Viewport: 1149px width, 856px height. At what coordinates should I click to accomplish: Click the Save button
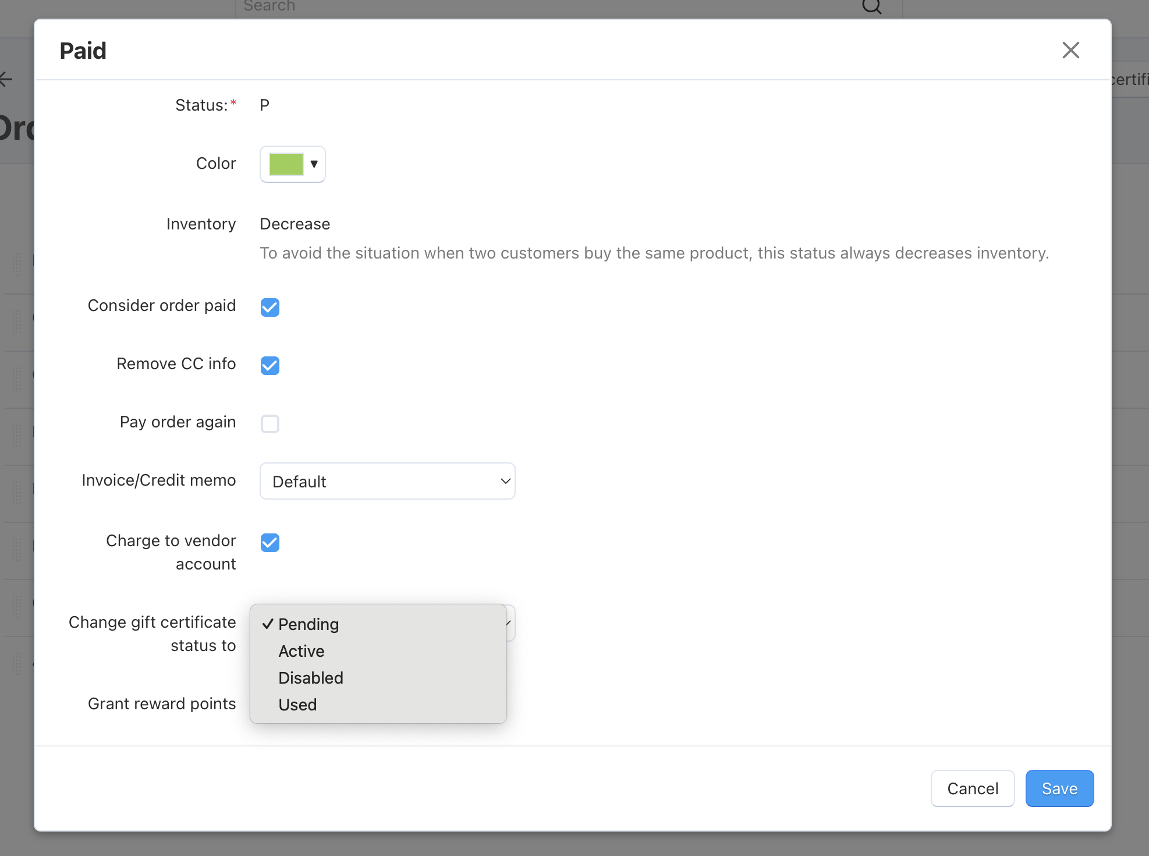click(x=1059, y=788)
